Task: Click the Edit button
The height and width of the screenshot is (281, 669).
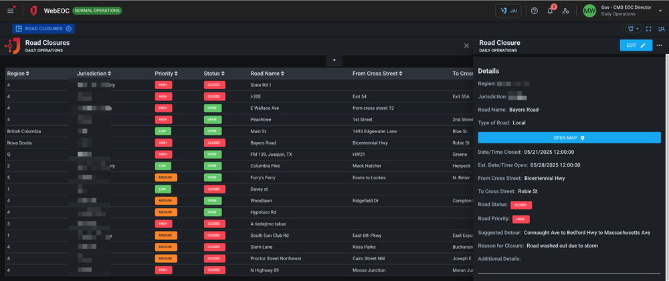Action: pos(635,45)
